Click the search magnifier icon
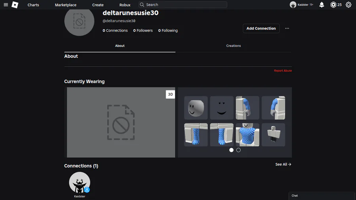The height and width of the screenshot is (200, 356). coord(142,5)
